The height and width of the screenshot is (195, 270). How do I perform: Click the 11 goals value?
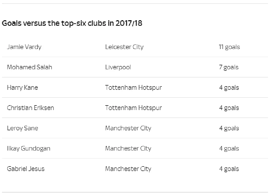pyautogui.click(x=229, y=47)
